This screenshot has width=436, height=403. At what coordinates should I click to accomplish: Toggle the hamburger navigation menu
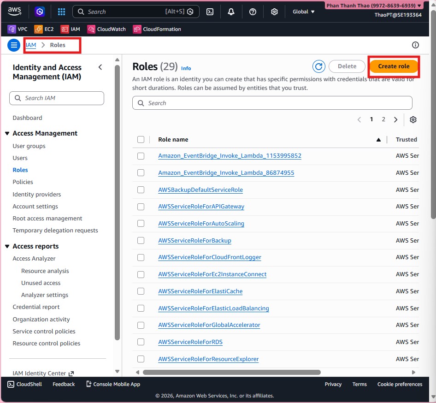14,45
